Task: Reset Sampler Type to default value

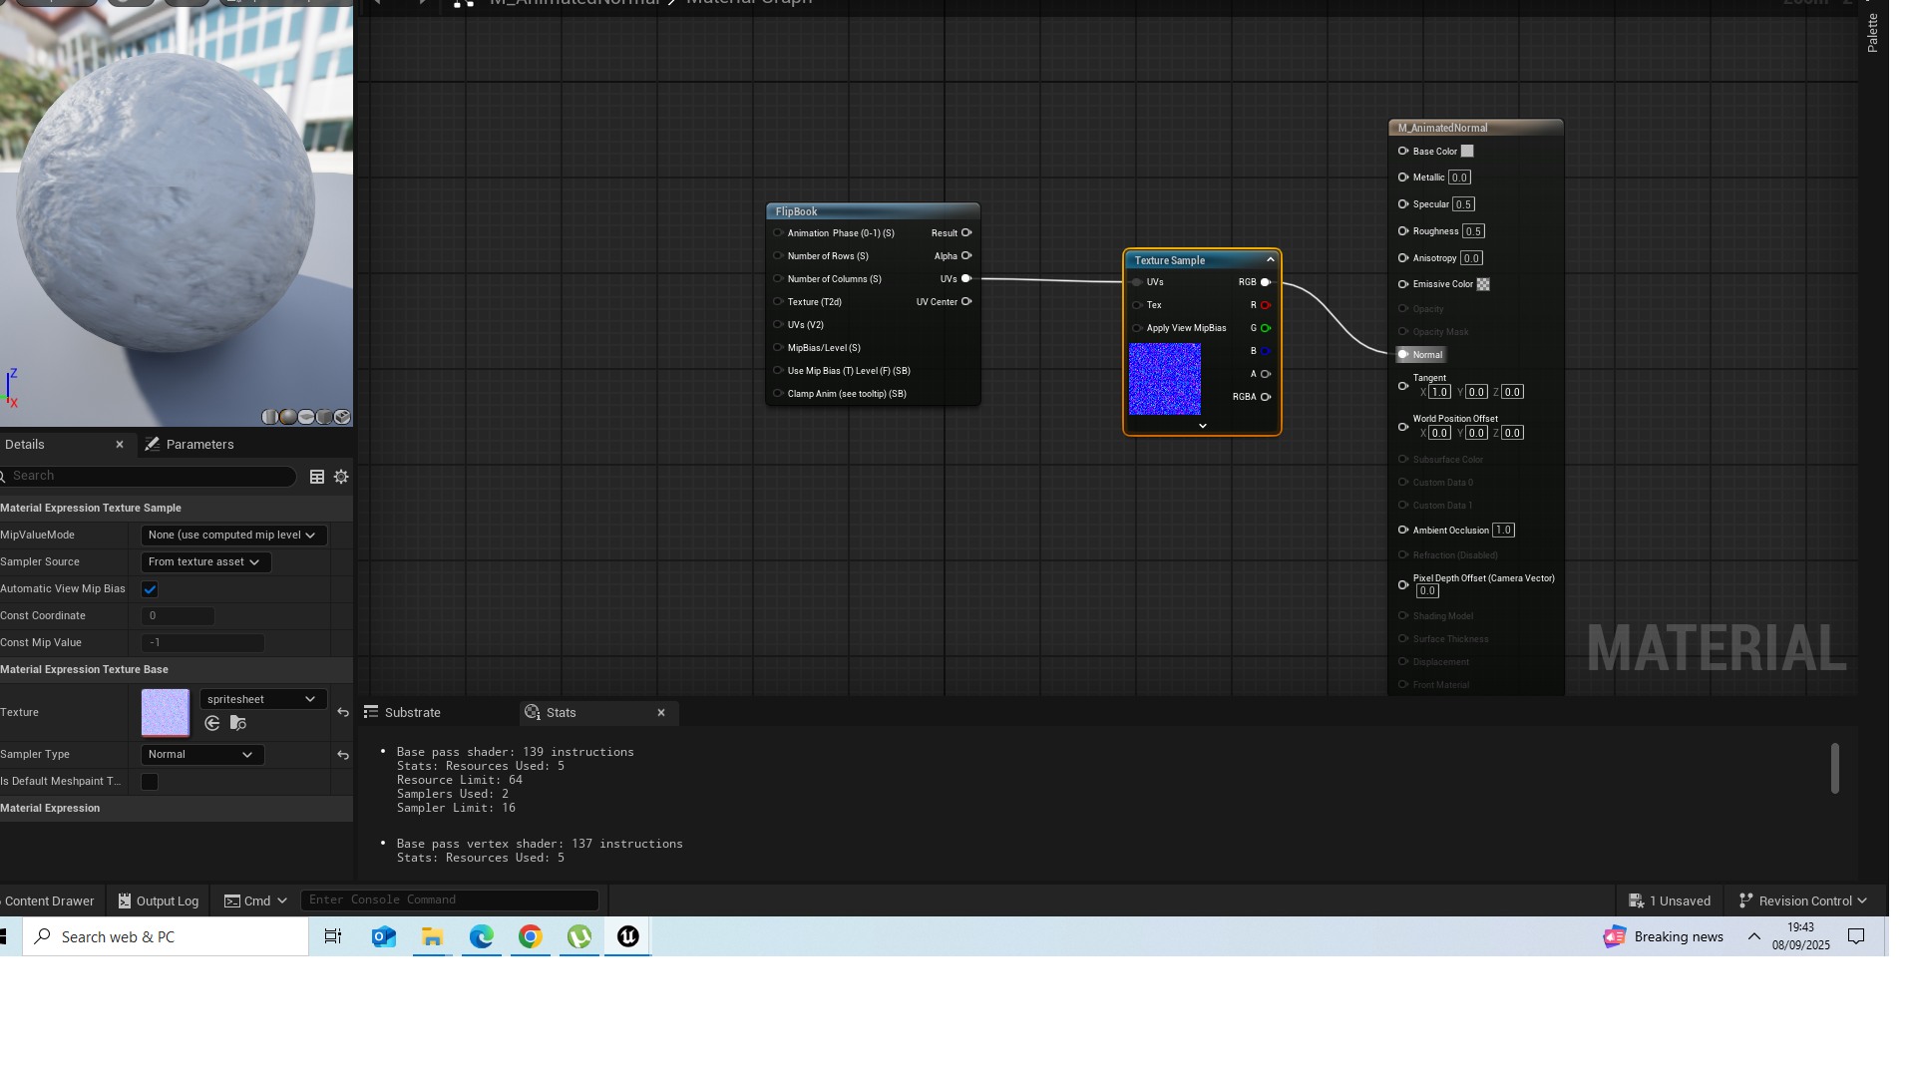Action: (343, 755)
